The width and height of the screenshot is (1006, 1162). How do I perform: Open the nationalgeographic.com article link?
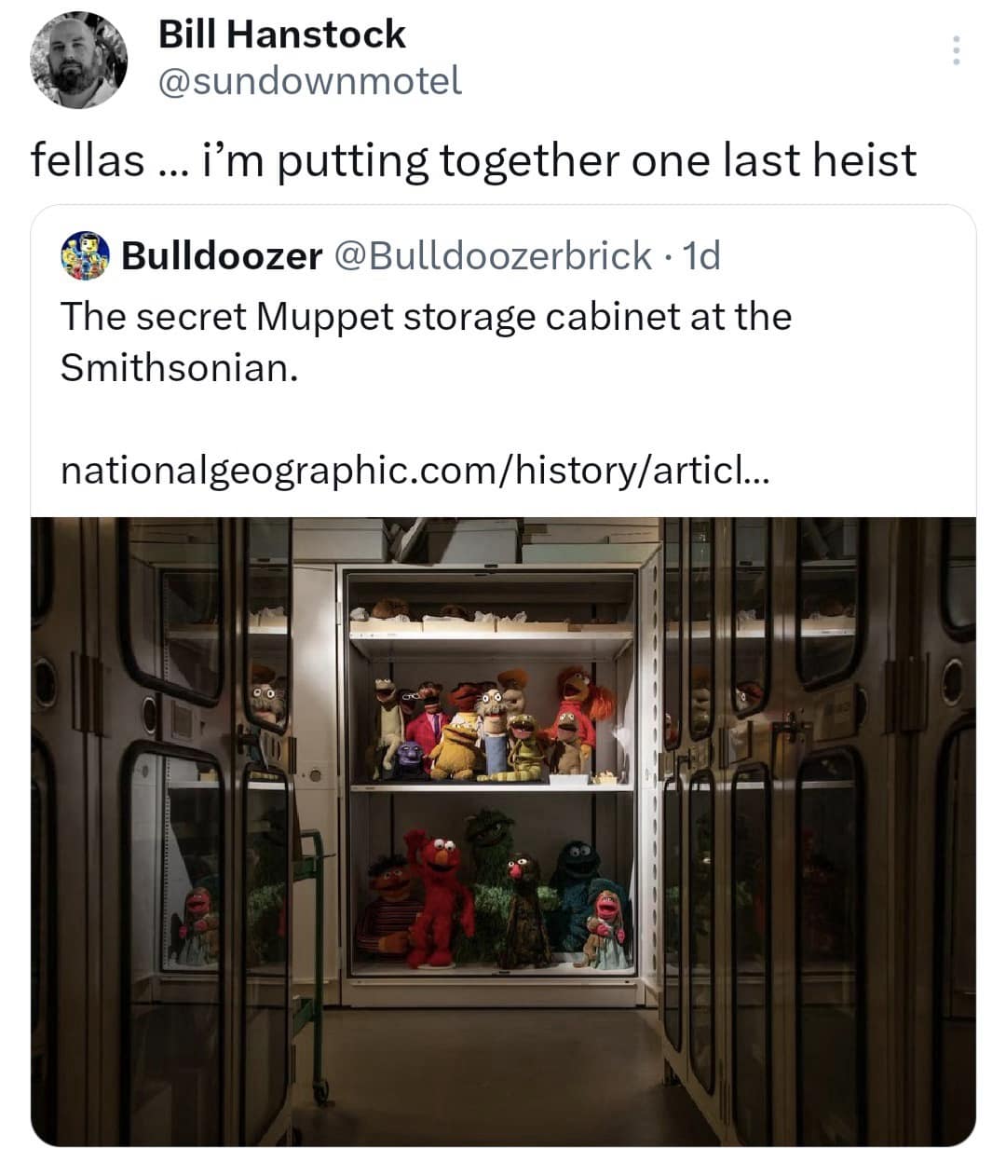(415, 471)
